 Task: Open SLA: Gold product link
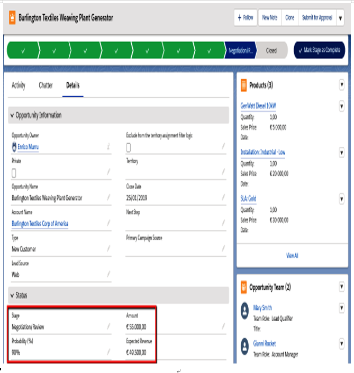click(x=248, y=199)
